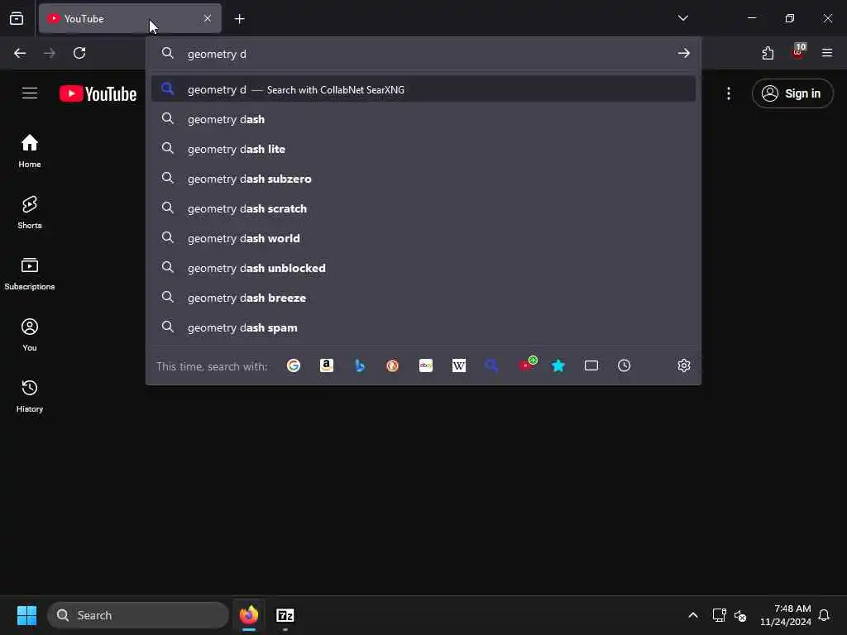The image size is (847, 635).
Task: Open History in the YouTube sidebar
Action: click(30, 396)
